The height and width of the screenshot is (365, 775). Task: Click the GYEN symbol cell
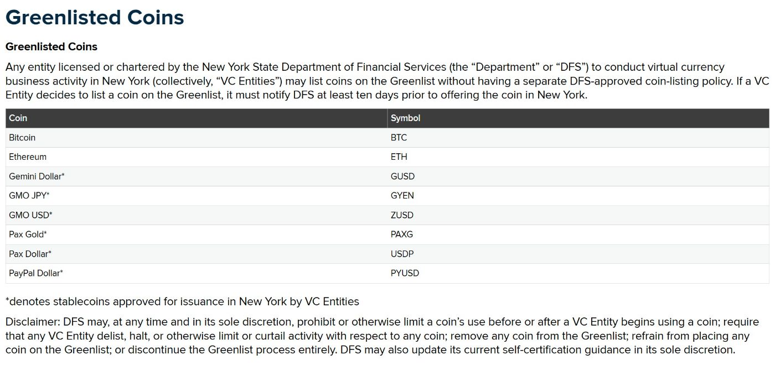coord(402,196)
